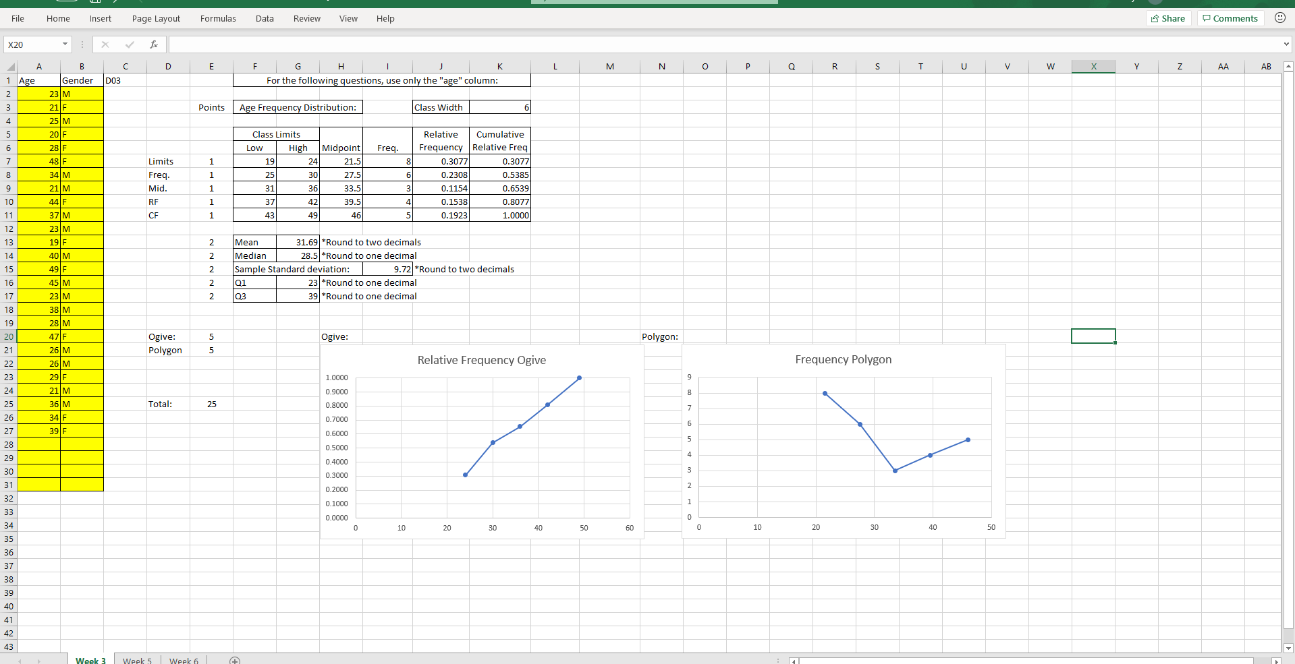Expand the formula bar chevron
Screen dimensions: 1295x664
coord(1286,44)
